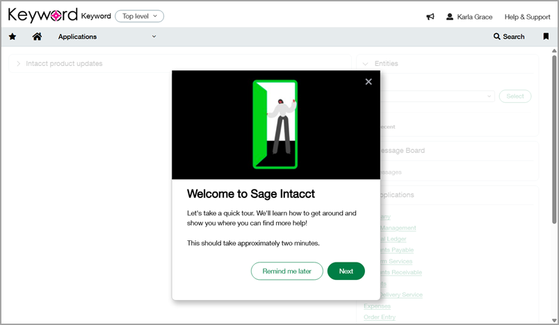The height and width of the screenshot is (325, 559).
Task: Go to the home icon
Action: point(37,36)
